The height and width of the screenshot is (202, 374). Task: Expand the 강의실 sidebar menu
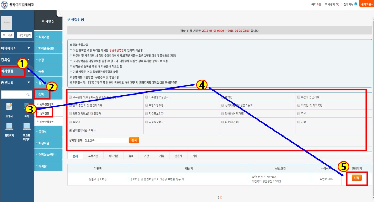pyautogui.click(x=17, y=60)
